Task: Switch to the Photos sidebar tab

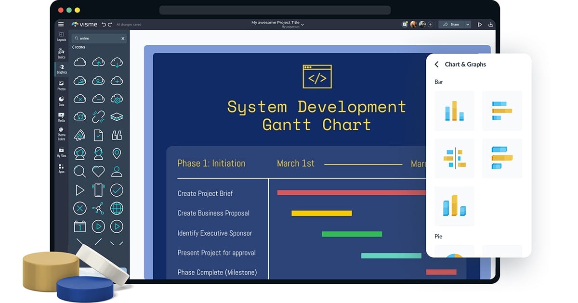Action: pos(62,86)
